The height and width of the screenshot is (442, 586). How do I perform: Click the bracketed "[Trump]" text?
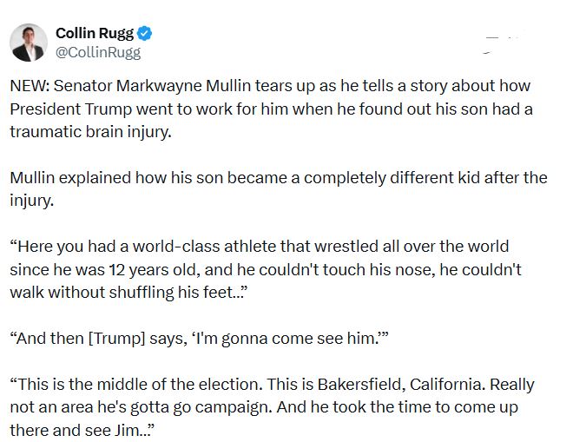coord(120,338)
